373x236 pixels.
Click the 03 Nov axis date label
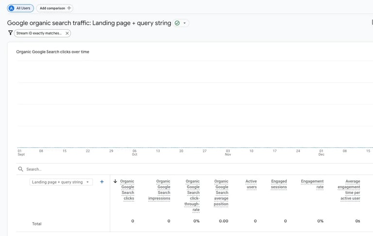tap(228, 153)
